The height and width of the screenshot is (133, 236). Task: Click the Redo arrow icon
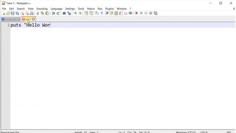58,13
